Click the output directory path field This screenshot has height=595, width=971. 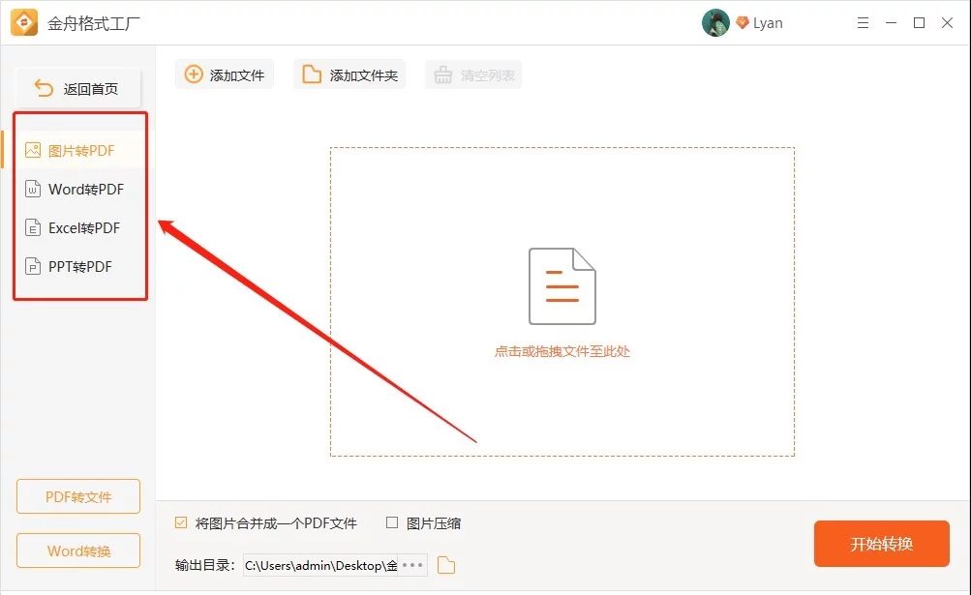(x=320, y=565)
